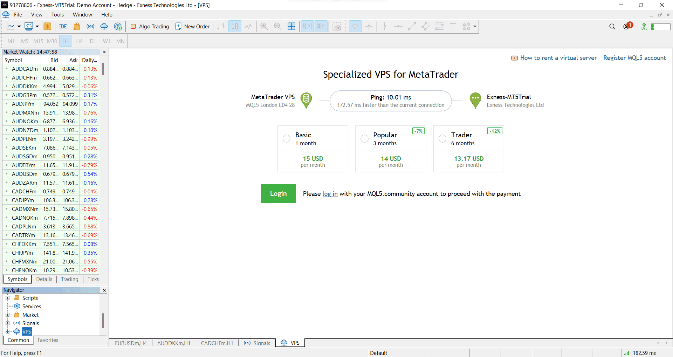The height and width of the screenshot is (357, 673).
Task: Click Register MQL5 account link
Action: coord(634,58)
